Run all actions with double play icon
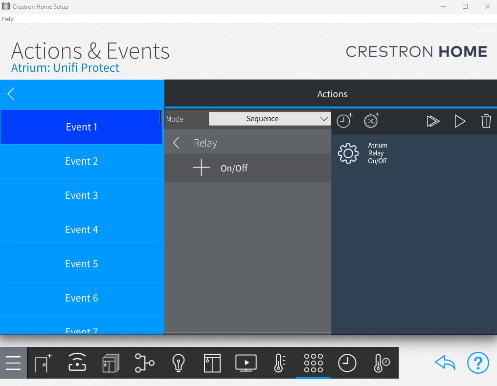 433,121
